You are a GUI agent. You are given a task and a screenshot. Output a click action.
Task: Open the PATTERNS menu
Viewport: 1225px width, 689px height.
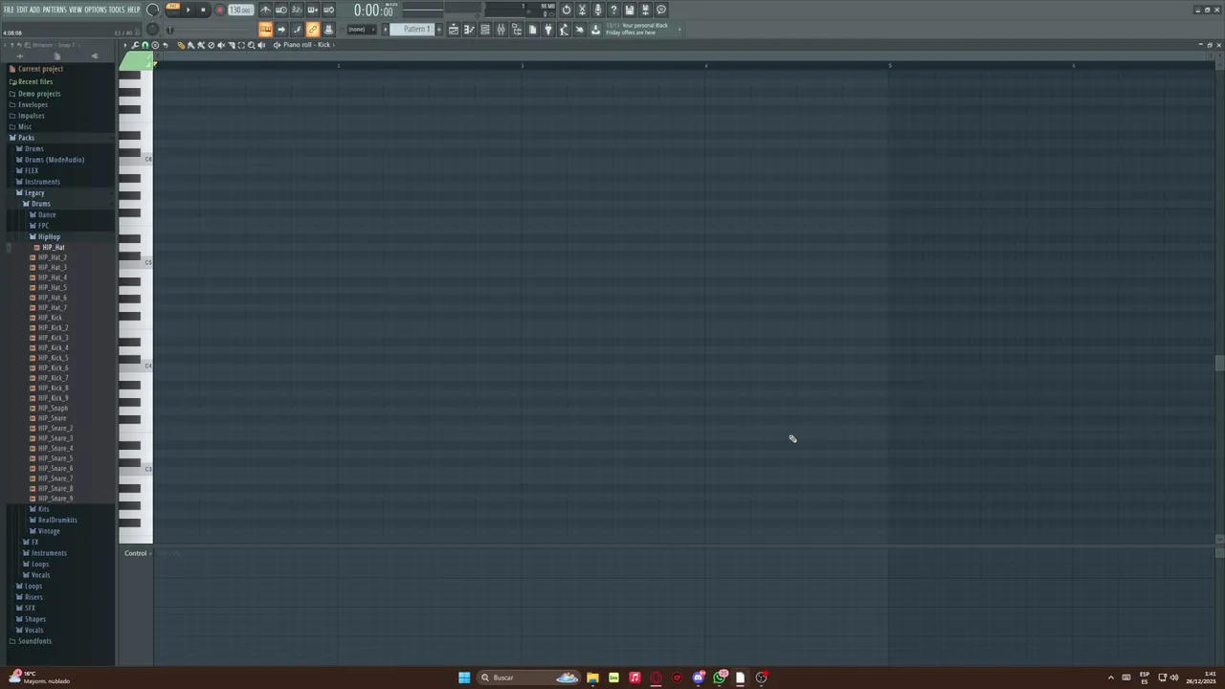55,10
